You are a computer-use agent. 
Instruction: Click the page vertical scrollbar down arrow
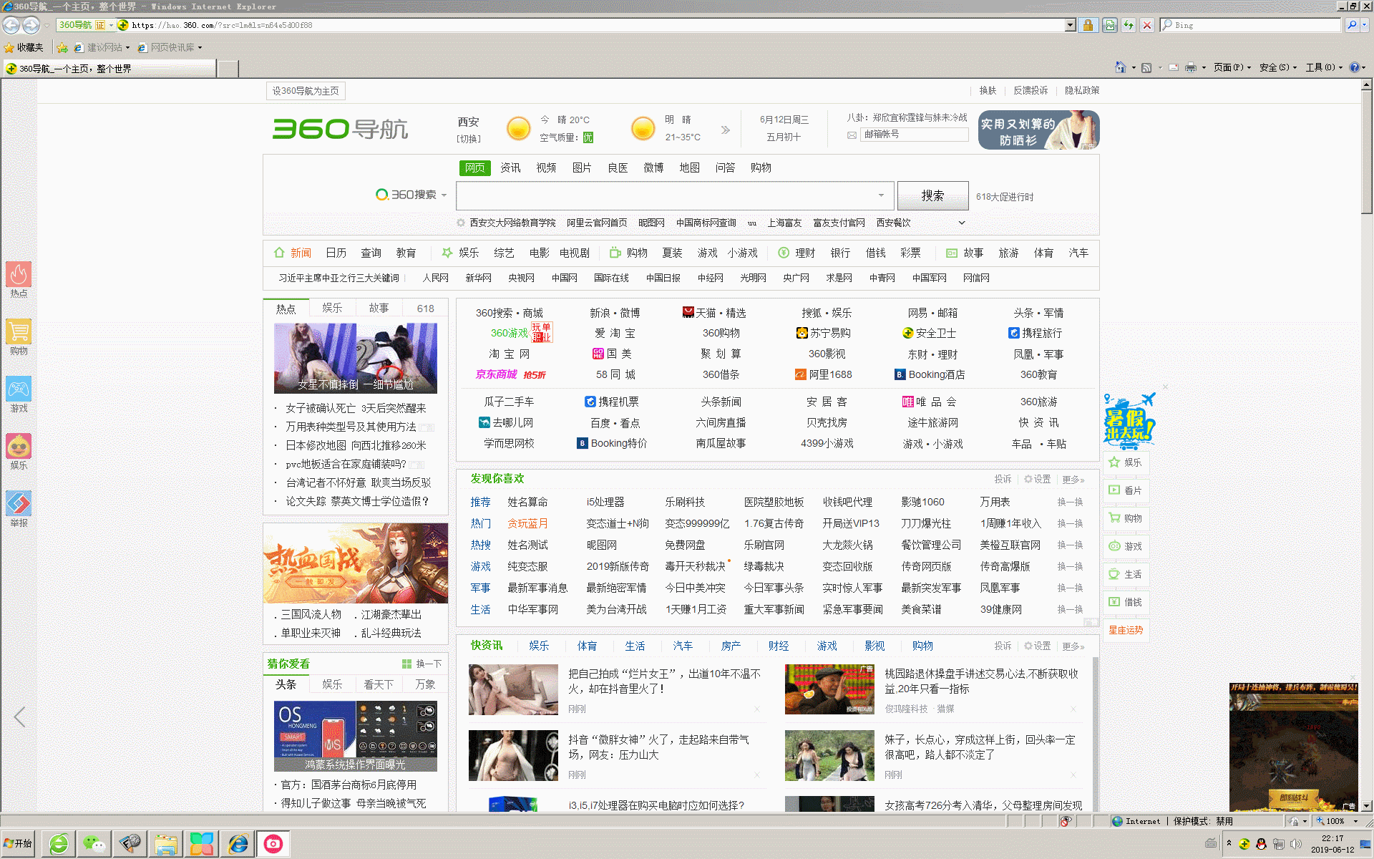(1366, 805)
